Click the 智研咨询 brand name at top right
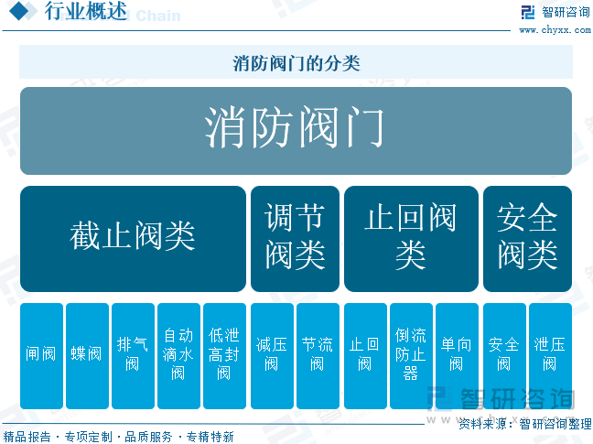Screen dimensions: 593x444 [x=566, y=12]
